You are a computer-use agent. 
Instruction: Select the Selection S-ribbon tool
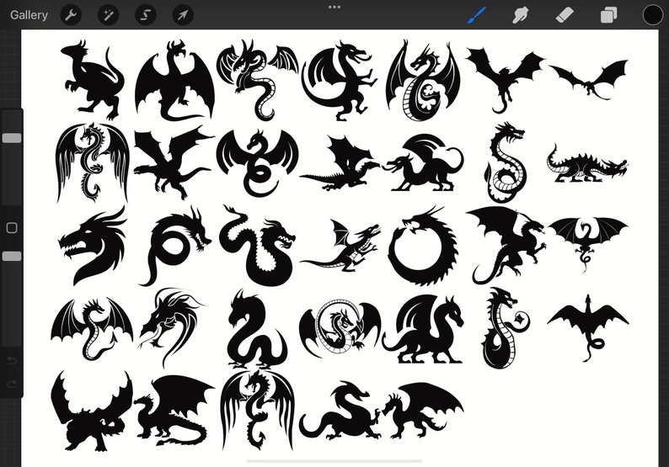point(146,15)
